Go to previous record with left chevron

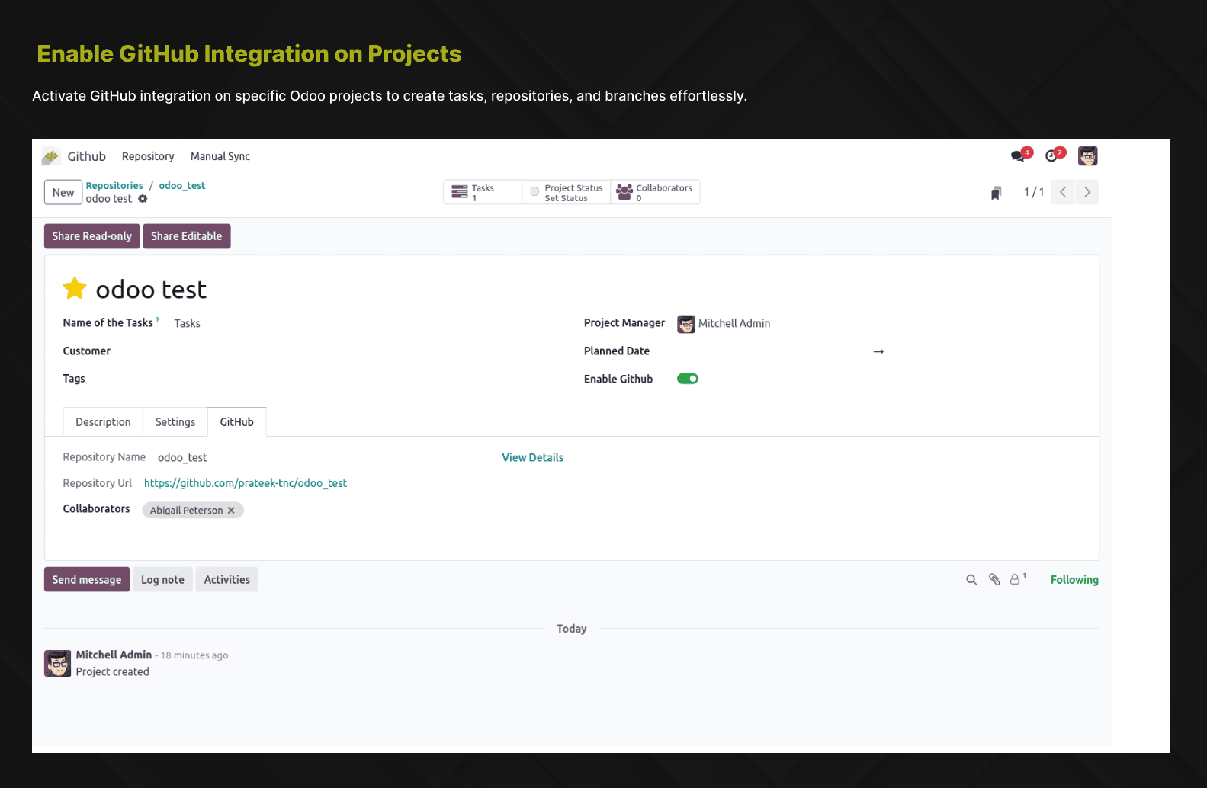(1063, 192)
